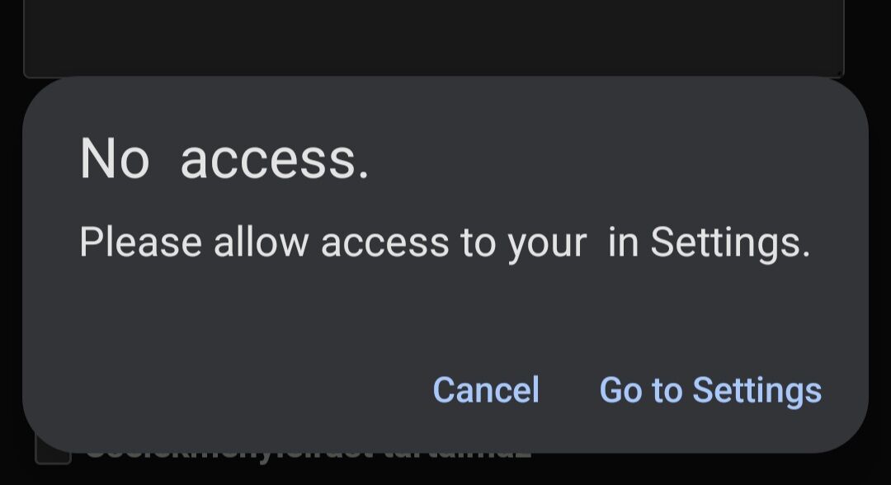Toggle the partially hidden checkbox below dialog
Image resolution: width=891 pixels, height=485 pixels.
point(53,451)
